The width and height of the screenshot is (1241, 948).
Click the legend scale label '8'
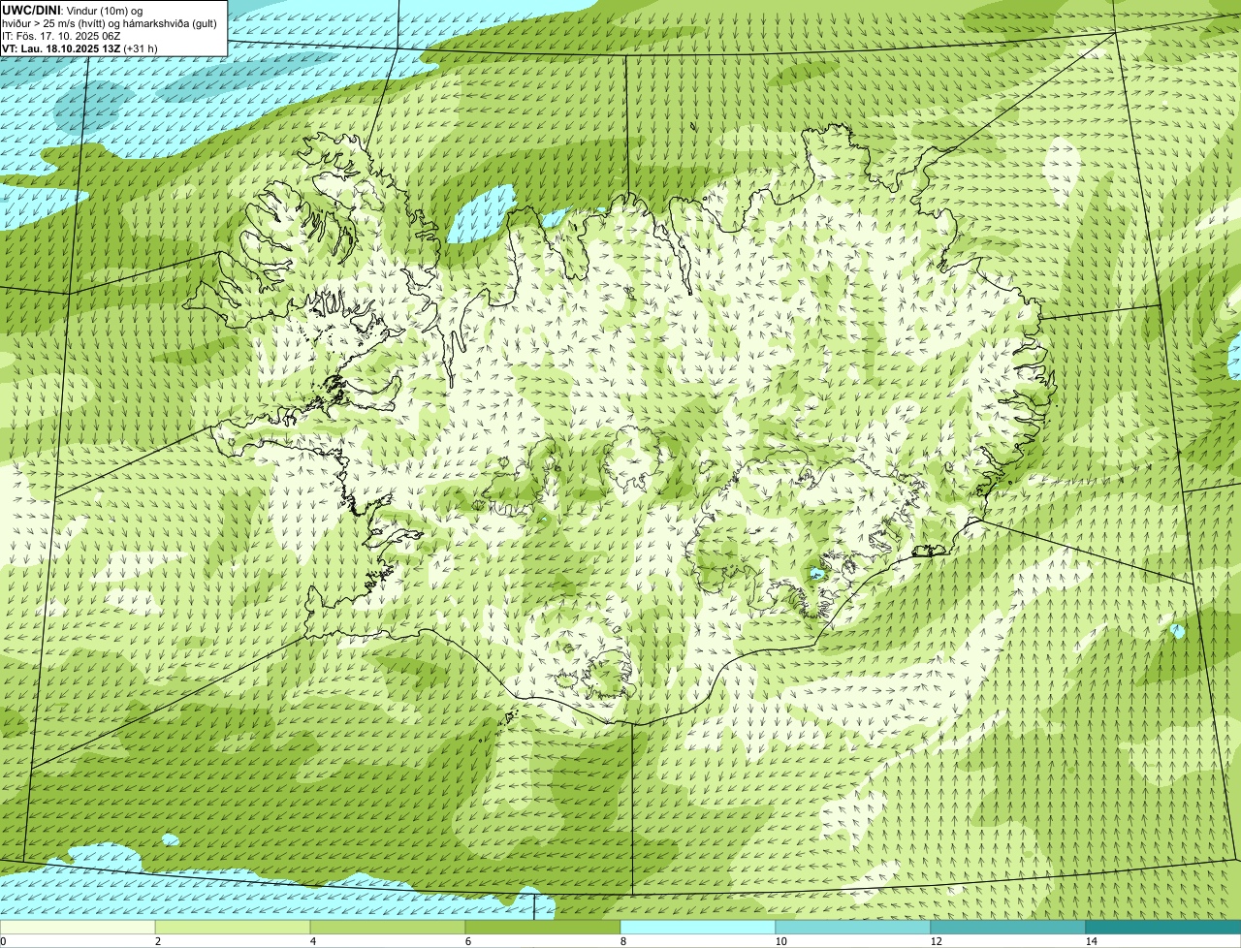pos(622,941)
